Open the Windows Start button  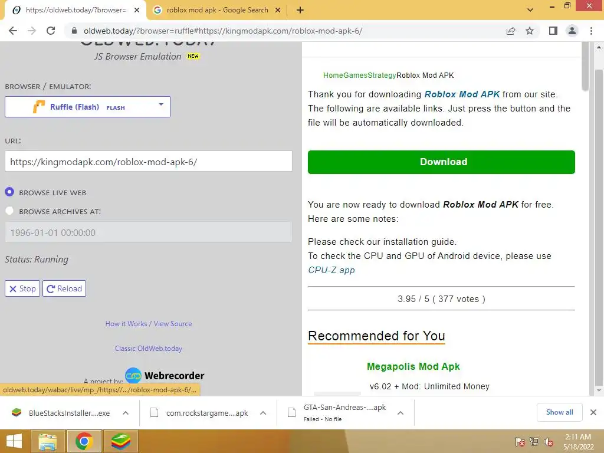14,441
